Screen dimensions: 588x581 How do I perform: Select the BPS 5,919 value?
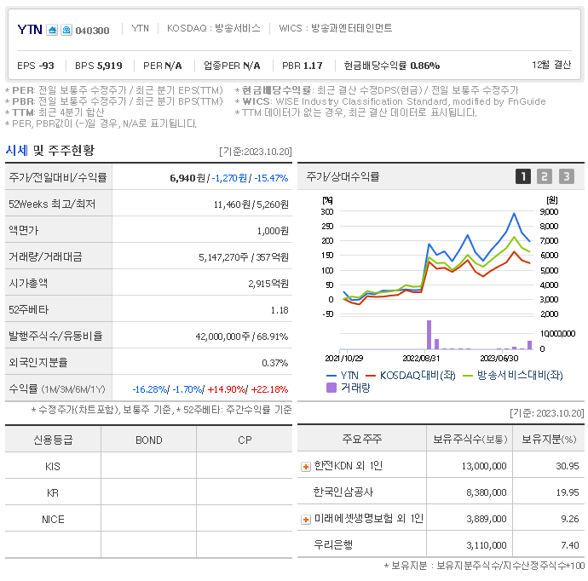point(99,66)
